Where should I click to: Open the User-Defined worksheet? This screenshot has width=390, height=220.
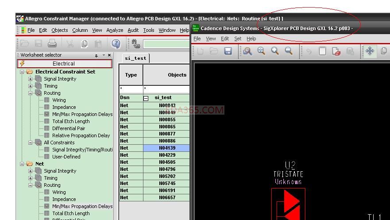point(66,157)
